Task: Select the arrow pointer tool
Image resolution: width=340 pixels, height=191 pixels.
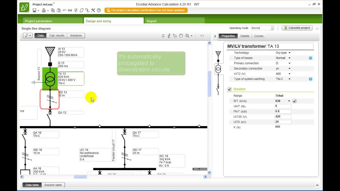Action: [x=175, y=36]
